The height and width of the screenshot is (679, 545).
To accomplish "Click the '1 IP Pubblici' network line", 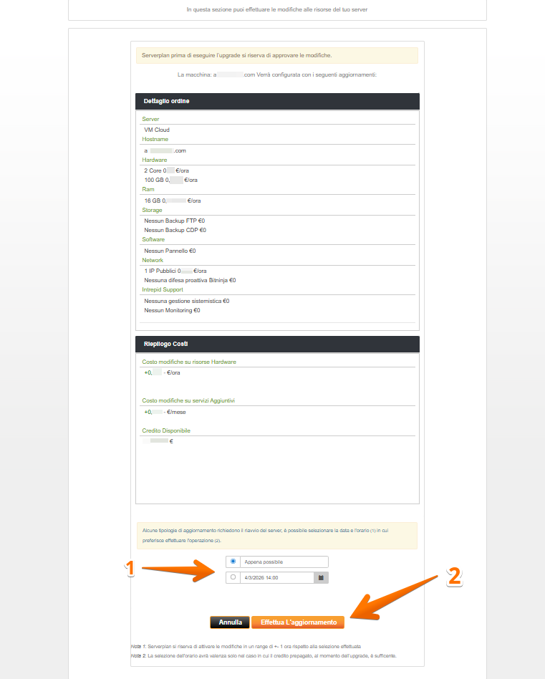I will [170, 271].
